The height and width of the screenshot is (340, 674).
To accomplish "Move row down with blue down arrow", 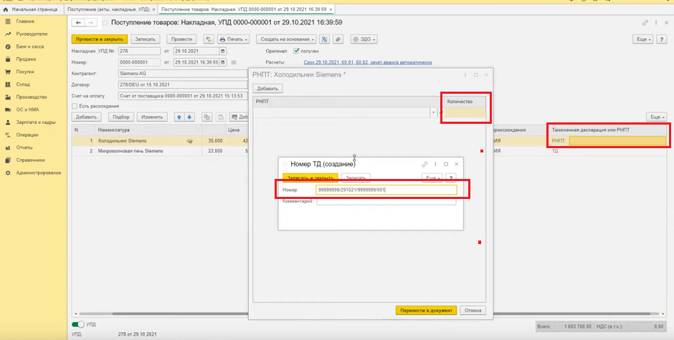I will click(x=189, y=117).
